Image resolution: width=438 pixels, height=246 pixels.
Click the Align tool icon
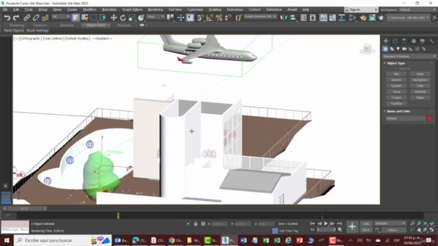(x=292, y=18)
